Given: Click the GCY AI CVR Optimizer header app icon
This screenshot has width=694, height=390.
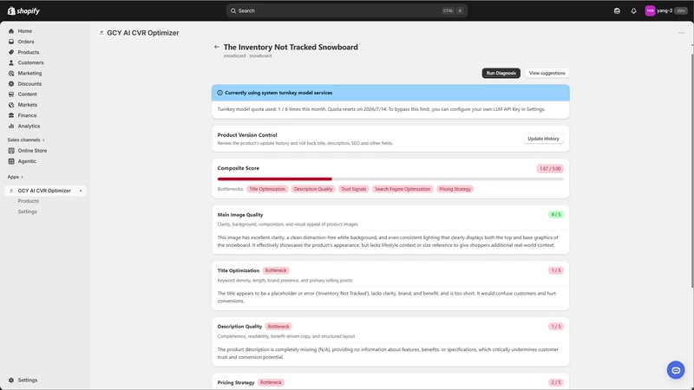Looking at the screenshot, I should click(x=101, y=33).
